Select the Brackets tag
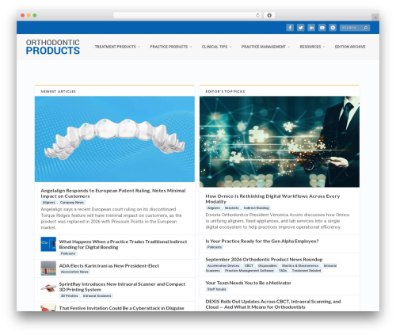 tap(232, 208)
